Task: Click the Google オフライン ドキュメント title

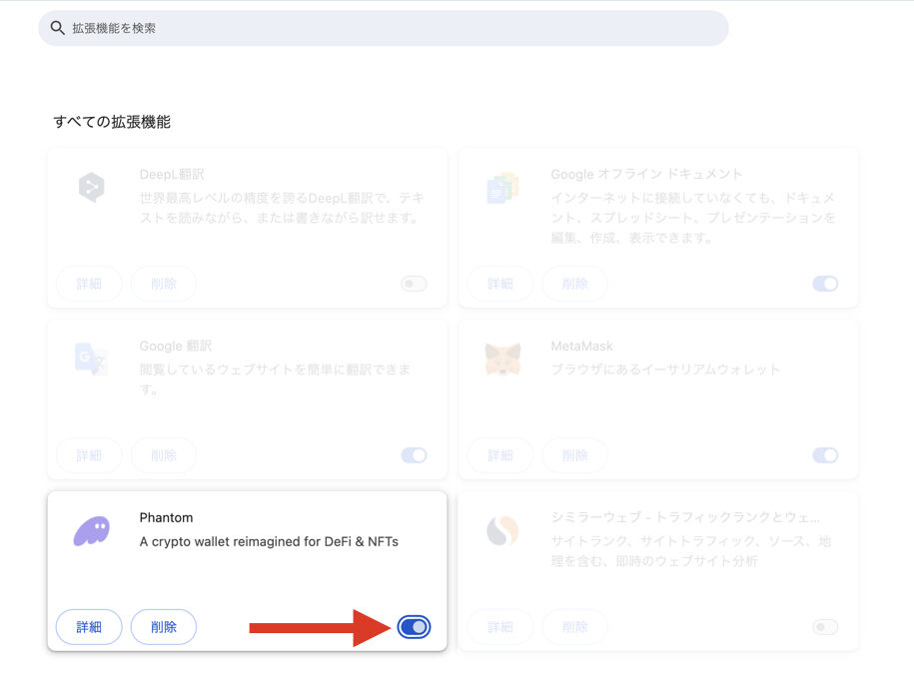Action: coord(646,175)
